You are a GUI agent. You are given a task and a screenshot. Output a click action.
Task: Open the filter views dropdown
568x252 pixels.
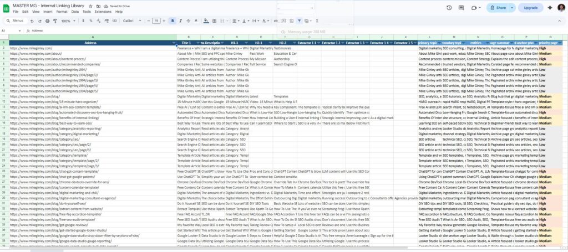tap(308, 21)
